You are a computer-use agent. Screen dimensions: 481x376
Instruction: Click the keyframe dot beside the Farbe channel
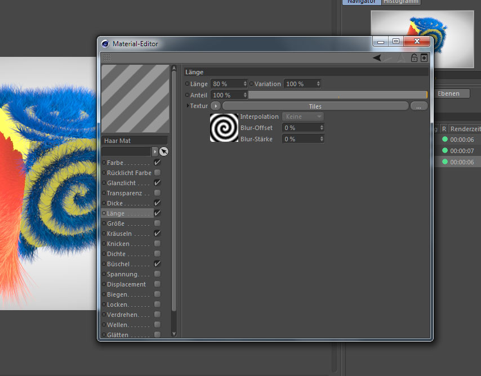pyautogui.click(x=104, y=163)
